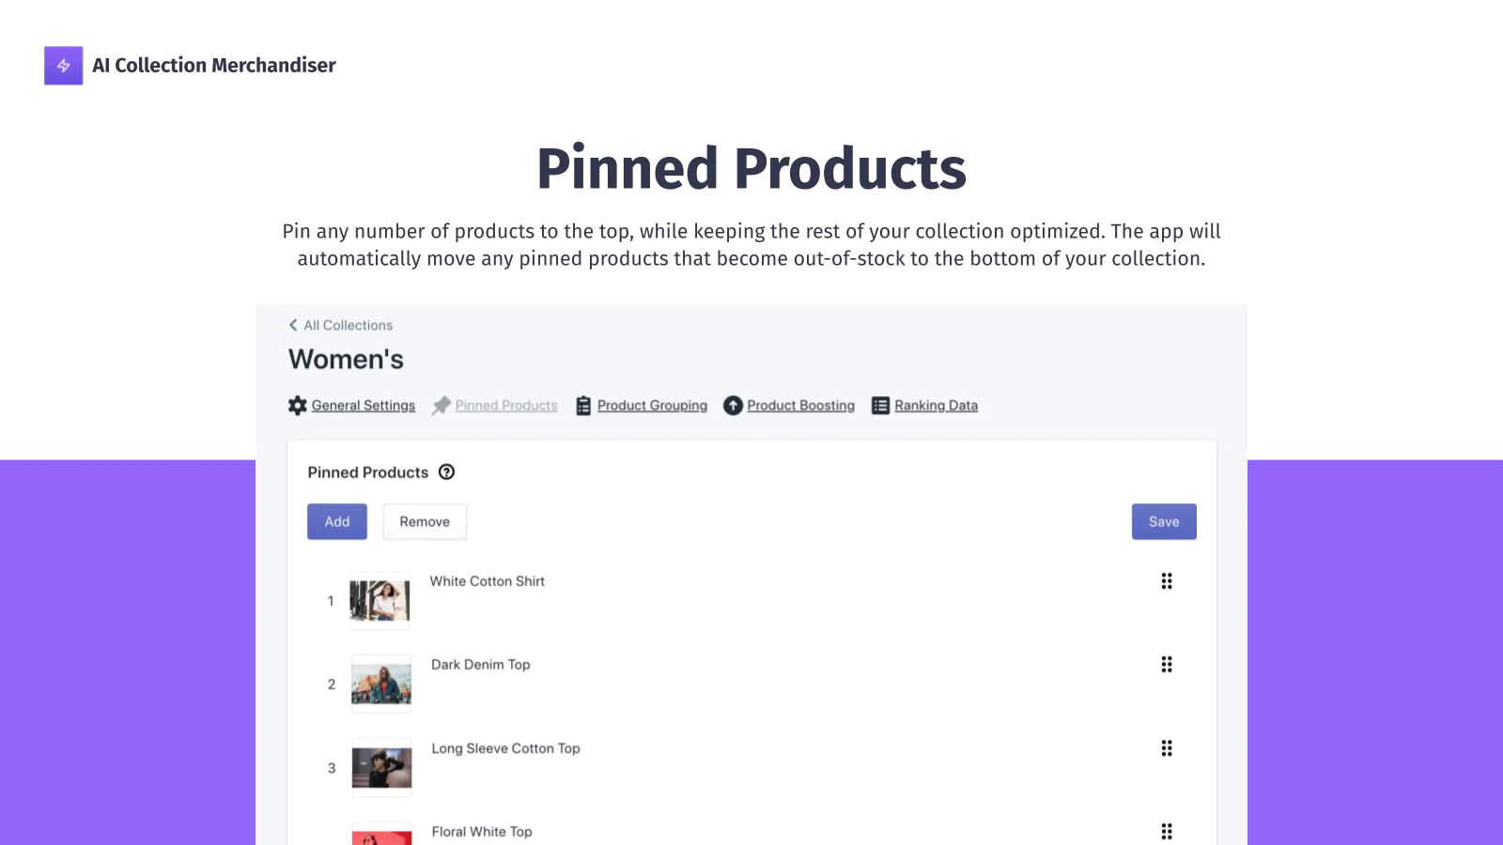Click drag handle for Floral White Top
1503x845 pixels.
click(x=1167, y=832)
